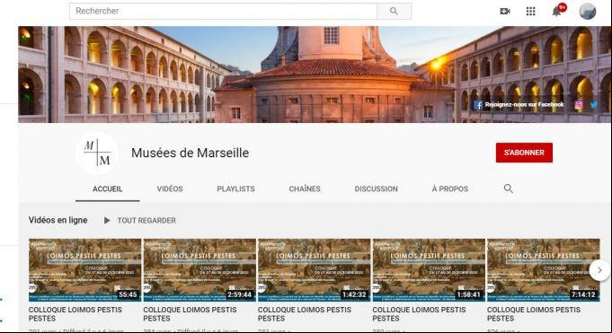The width and height of the screenshot is (612, 333).
Task: Click the title under the 2:59:44 video
Action: click(x=191, y=314)
